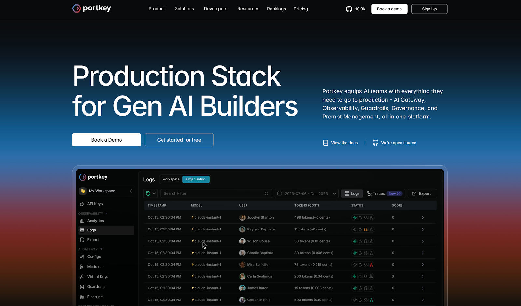Click the GitHub icon showing 10.9k stars
Screen dimensions: 521x306
349,9
